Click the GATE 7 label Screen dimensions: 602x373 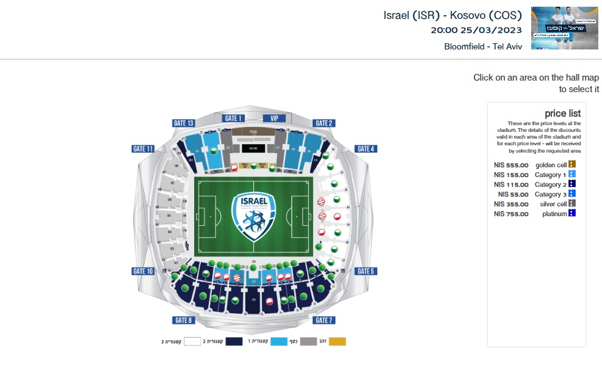click(323, 320)
